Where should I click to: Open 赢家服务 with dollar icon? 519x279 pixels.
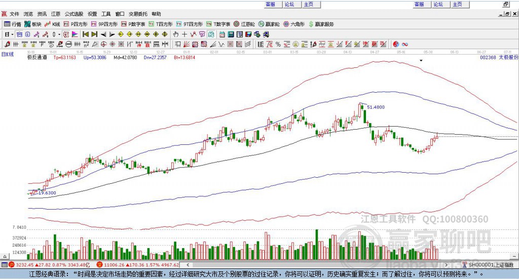click(321, 24)
